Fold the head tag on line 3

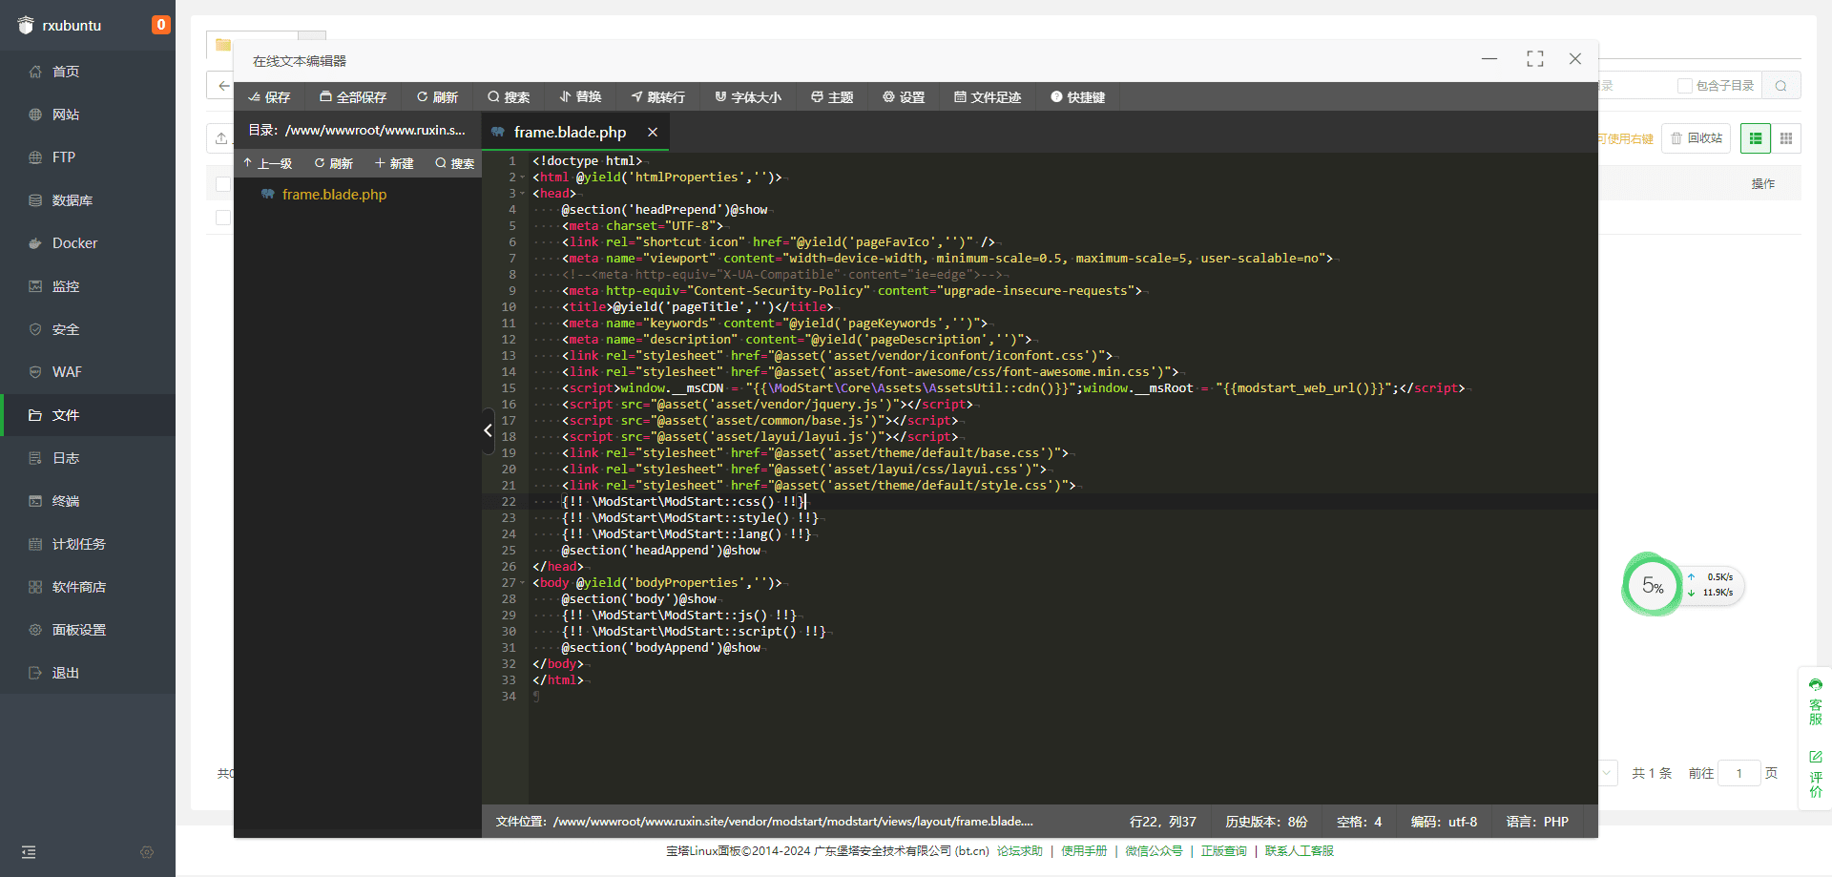[523, 194]
